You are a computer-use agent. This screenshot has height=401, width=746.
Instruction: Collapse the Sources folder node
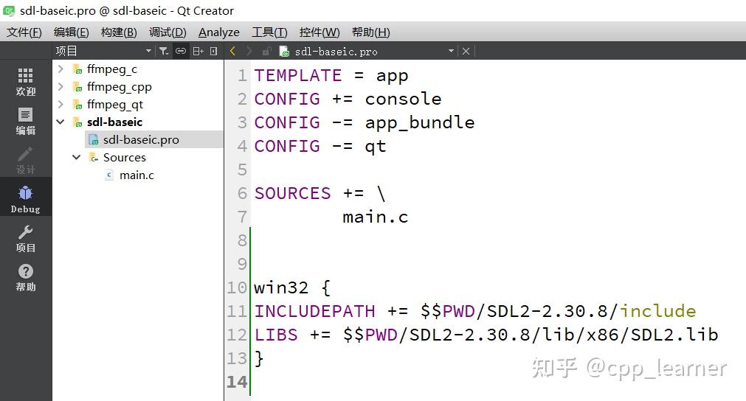click(77, 157)
